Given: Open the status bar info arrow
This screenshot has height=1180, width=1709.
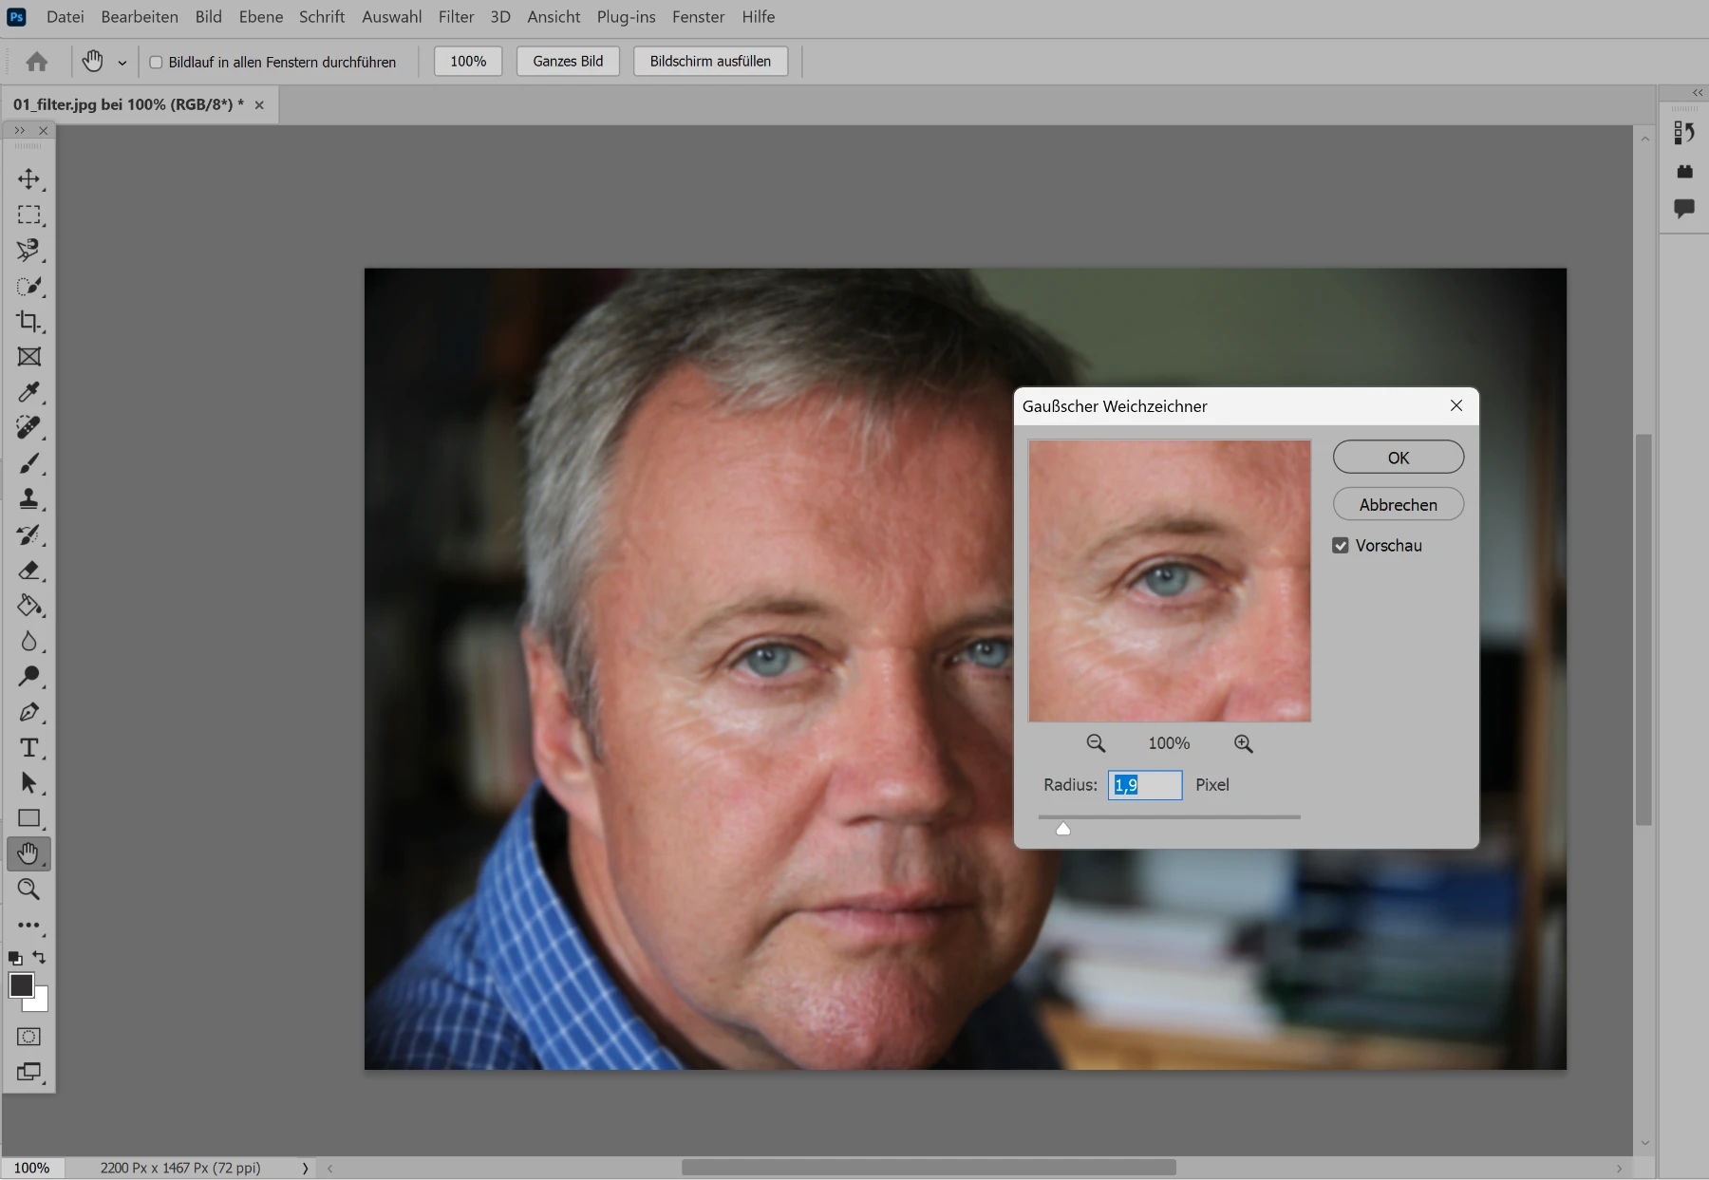Looking at the screenshot, I should click(305, 1169).
